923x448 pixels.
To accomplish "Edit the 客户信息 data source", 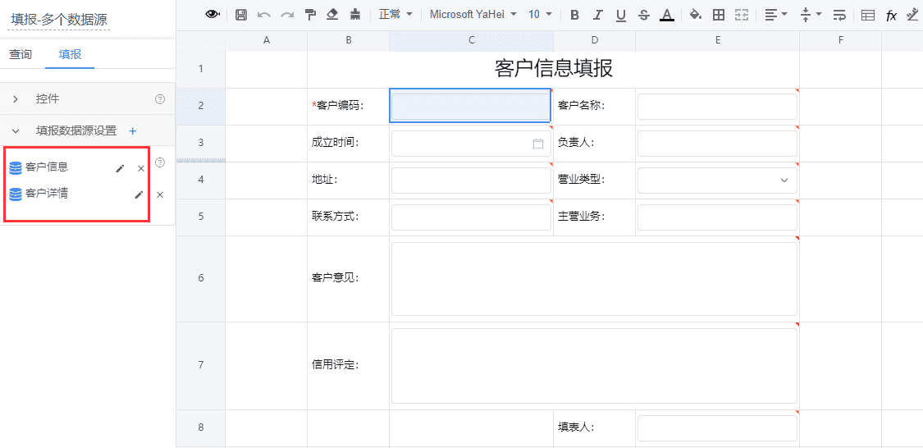I will [121, 168].
